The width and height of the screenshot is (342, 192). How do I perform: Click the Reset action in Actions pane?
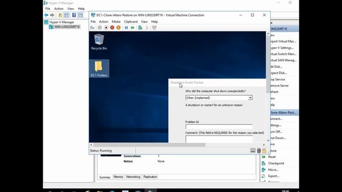click(272, 157)
